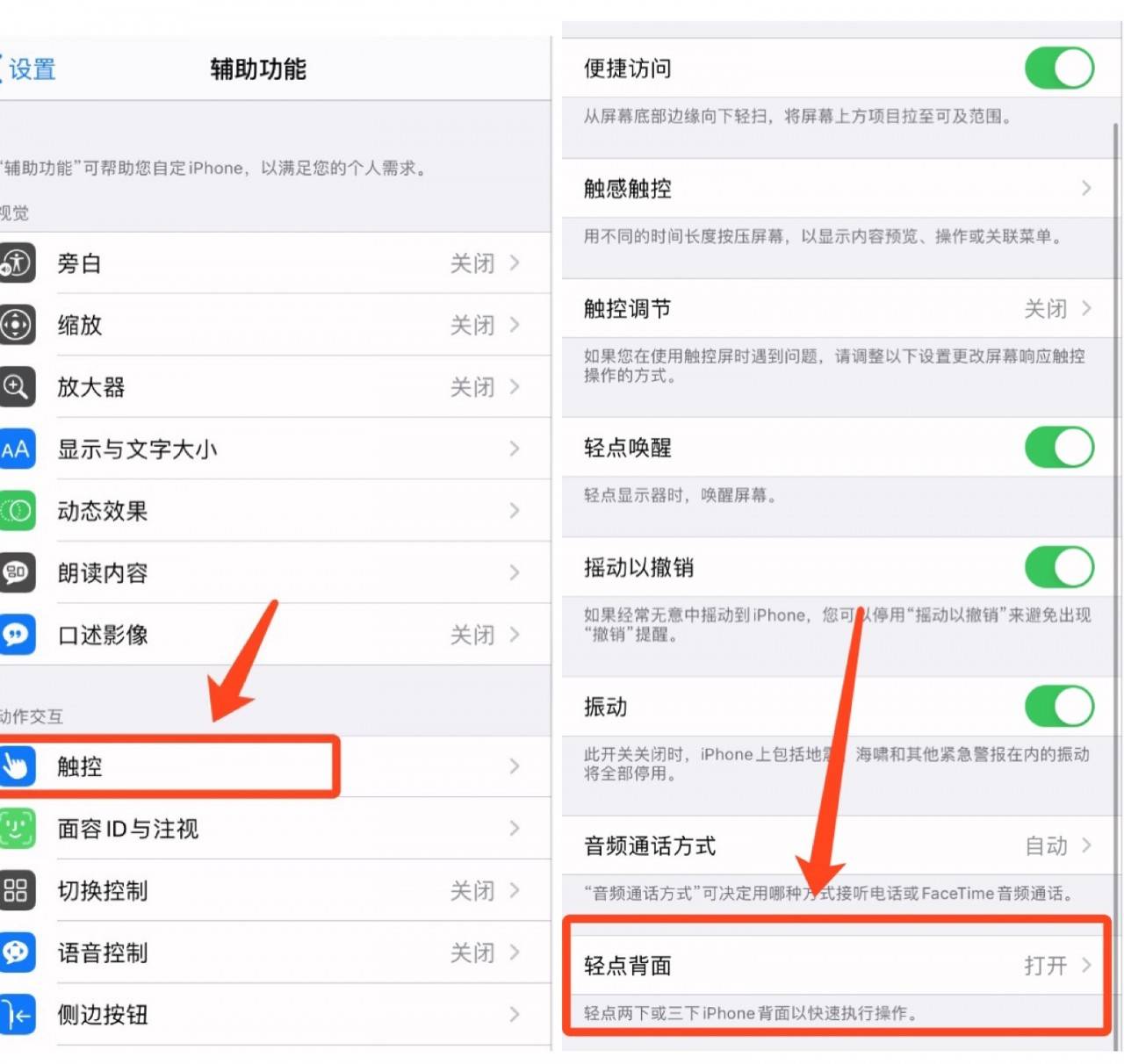Open 放大器 row chevron
Image resolution: width=1124 pixels, height=1064 pixels.
click(x=515, y=386)
